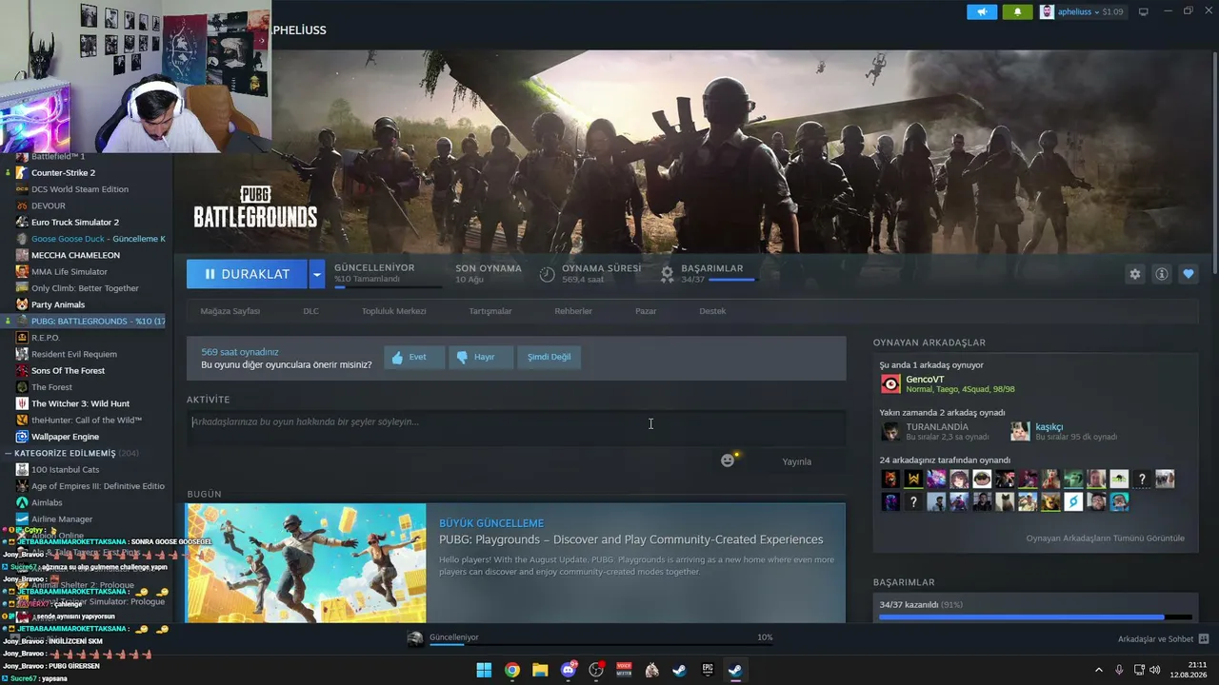
Task: Select 100 Istanbul Cats in the list
Action: tap(66, 469)
